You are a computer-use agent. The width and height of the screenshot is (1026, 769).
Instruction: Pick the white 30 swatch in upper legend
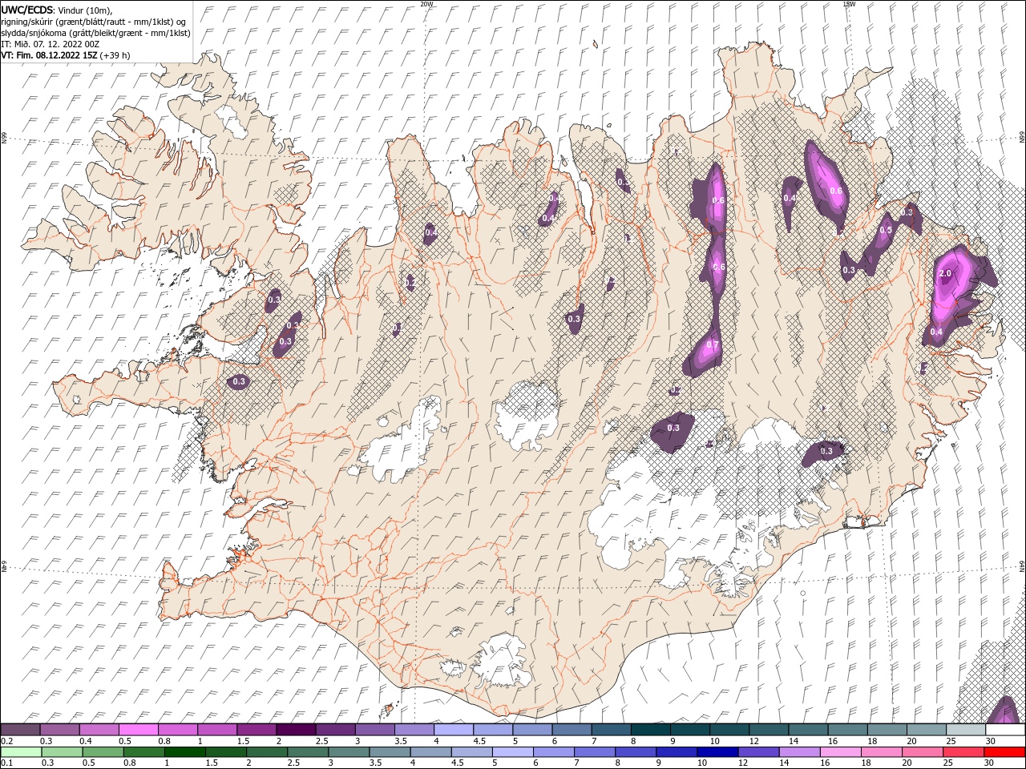(x=1005, y=730)
